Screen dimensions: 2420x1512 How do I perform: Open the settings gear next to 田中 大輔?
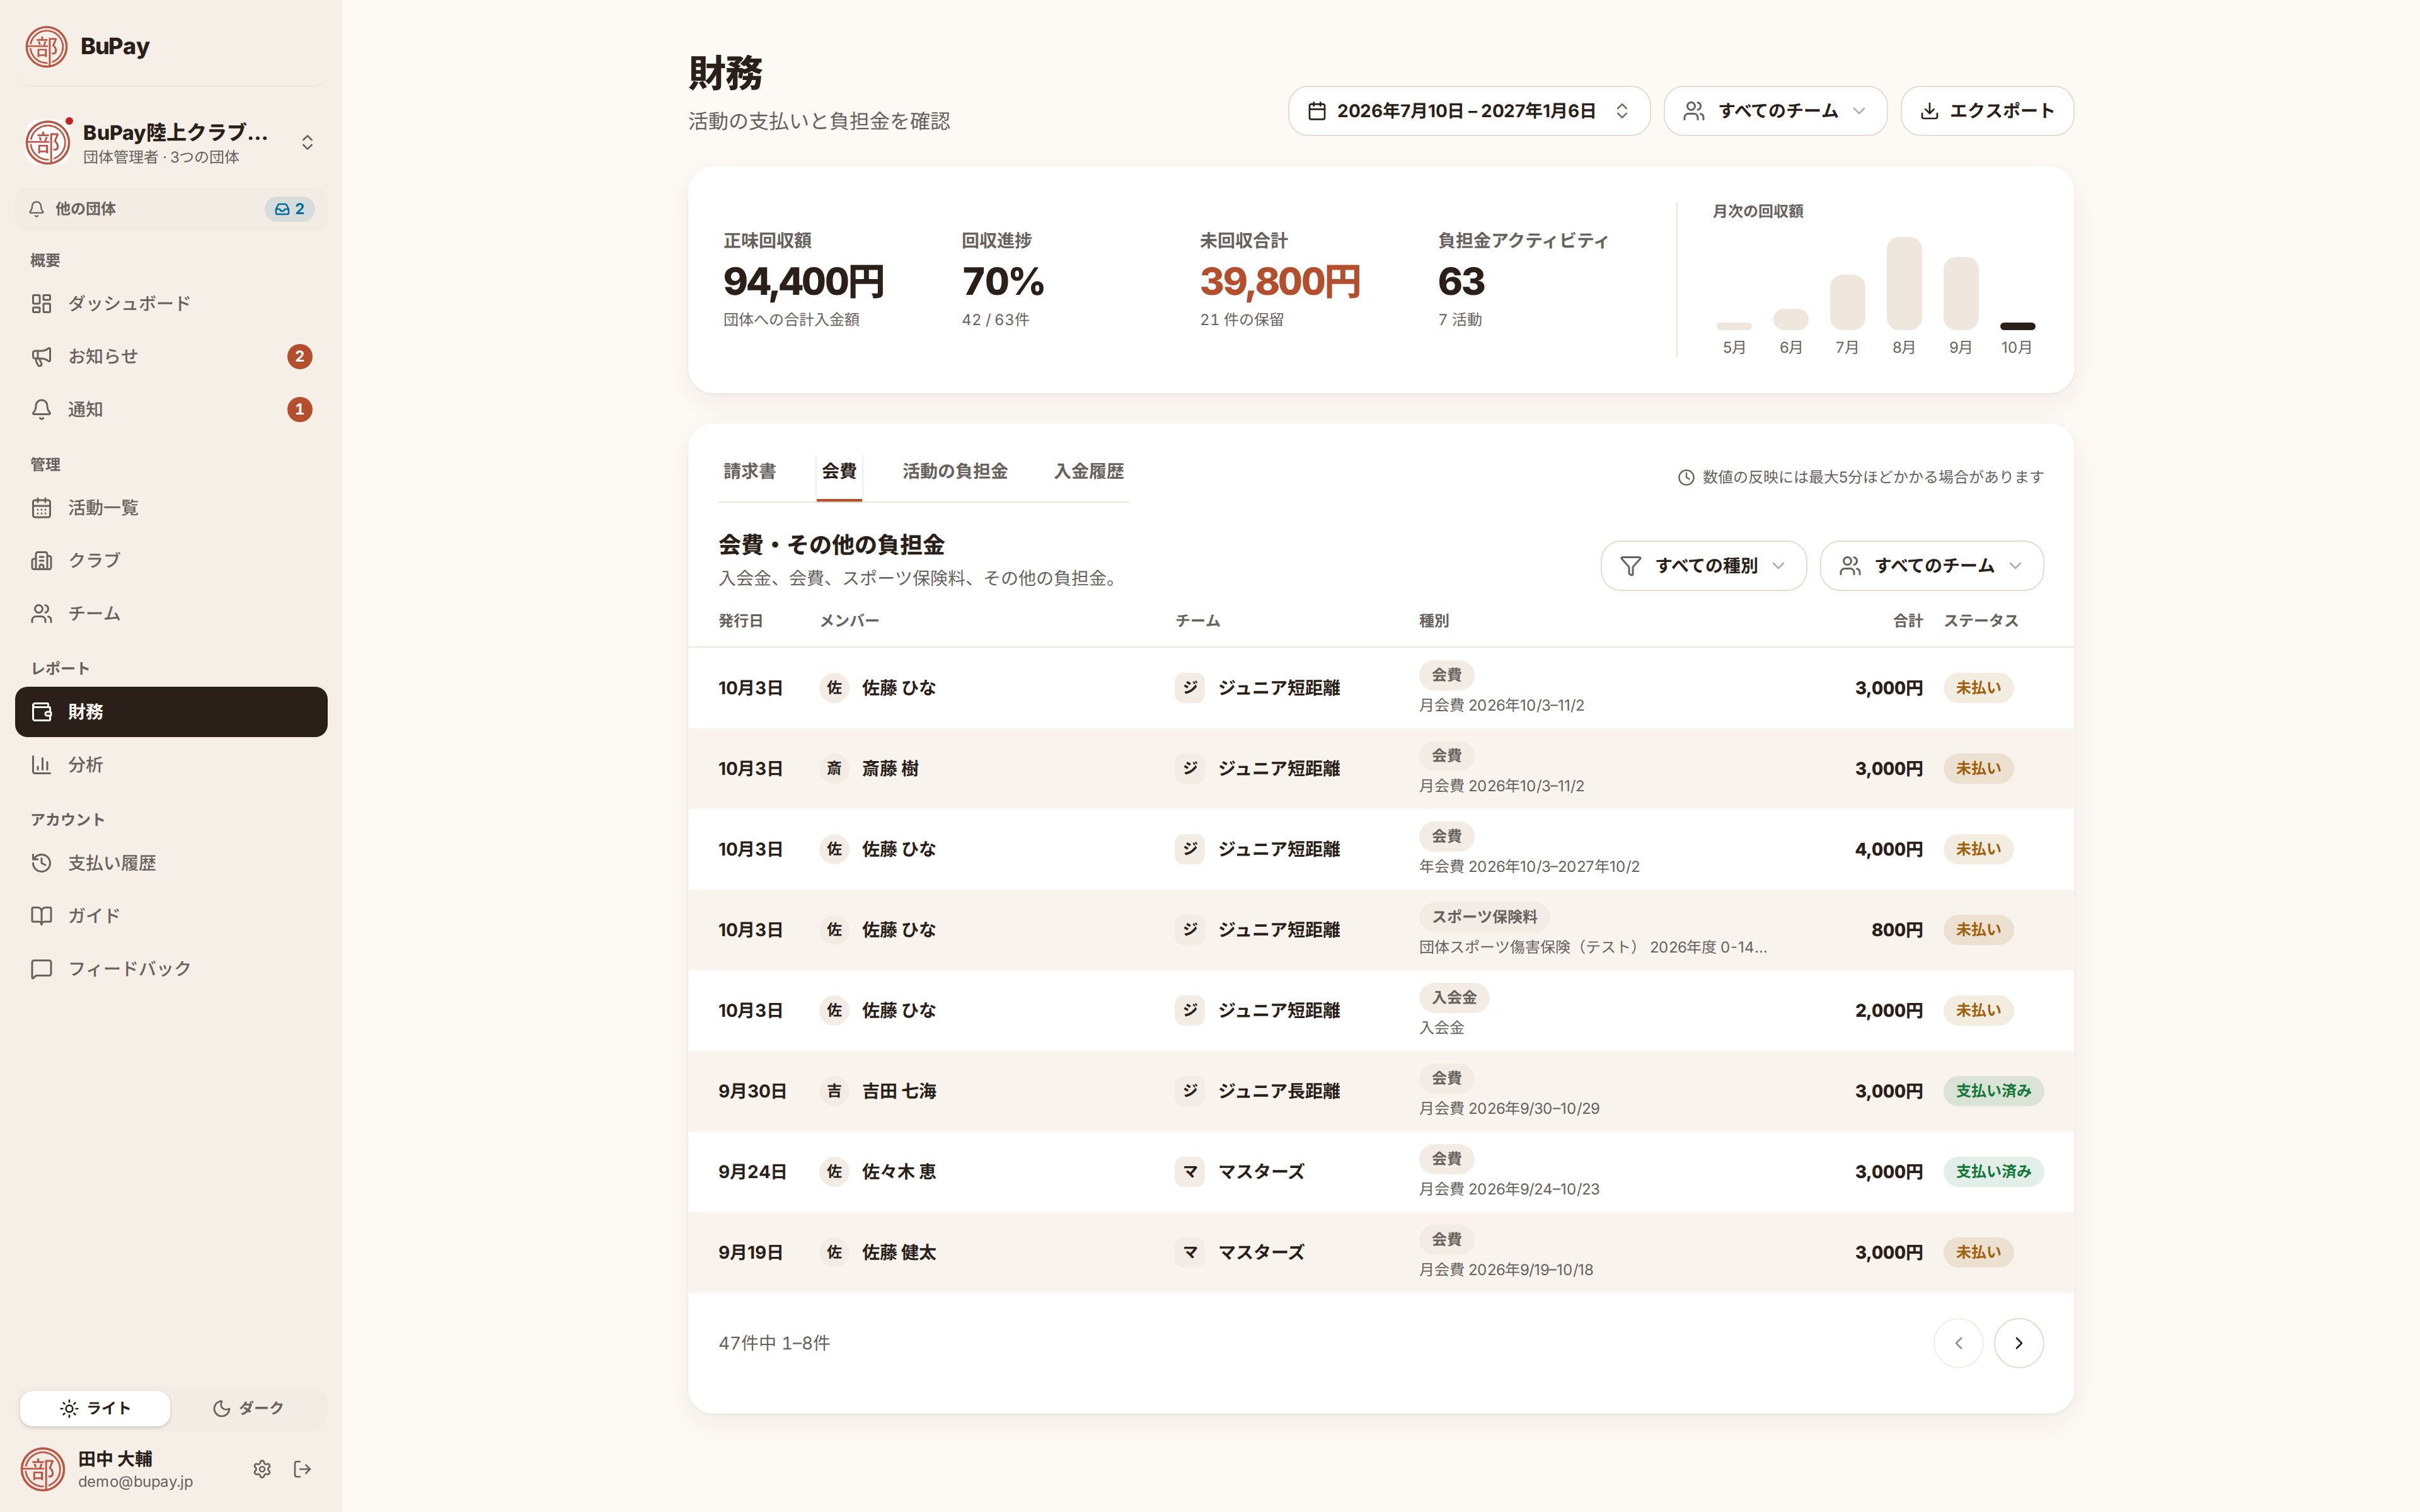point(262,1469)
